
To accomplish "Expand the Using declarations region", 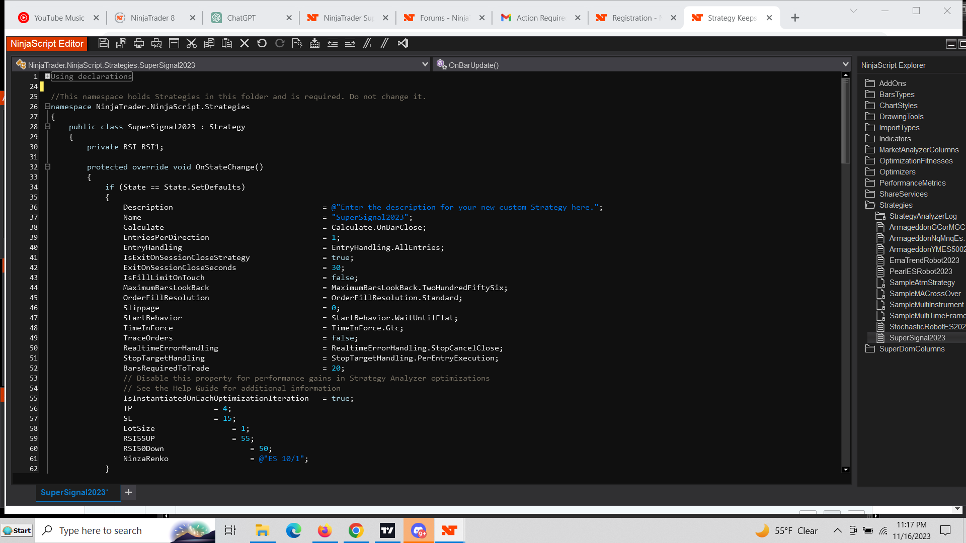I will pos(47,76).
